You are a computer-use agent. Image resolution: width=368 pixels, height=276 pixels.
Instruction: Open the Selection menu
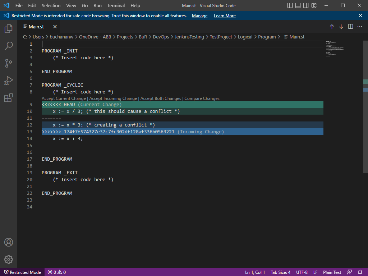51,5
